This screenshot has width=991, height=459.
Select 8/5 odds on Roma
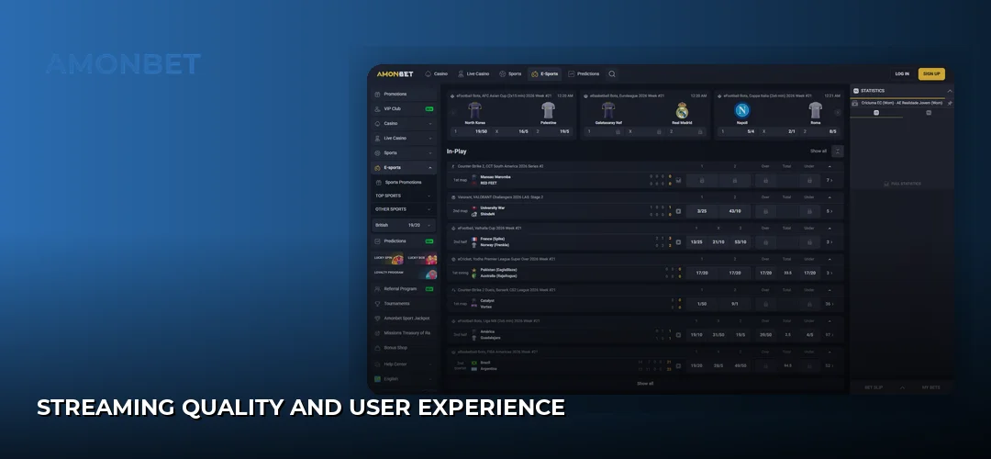tap(821, 131)
